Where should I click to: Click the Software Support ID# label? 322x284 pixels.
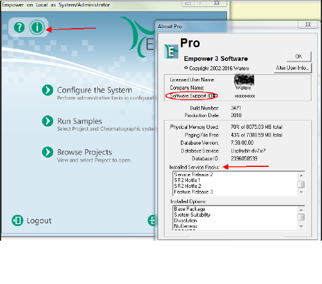(x=193, y=96)
